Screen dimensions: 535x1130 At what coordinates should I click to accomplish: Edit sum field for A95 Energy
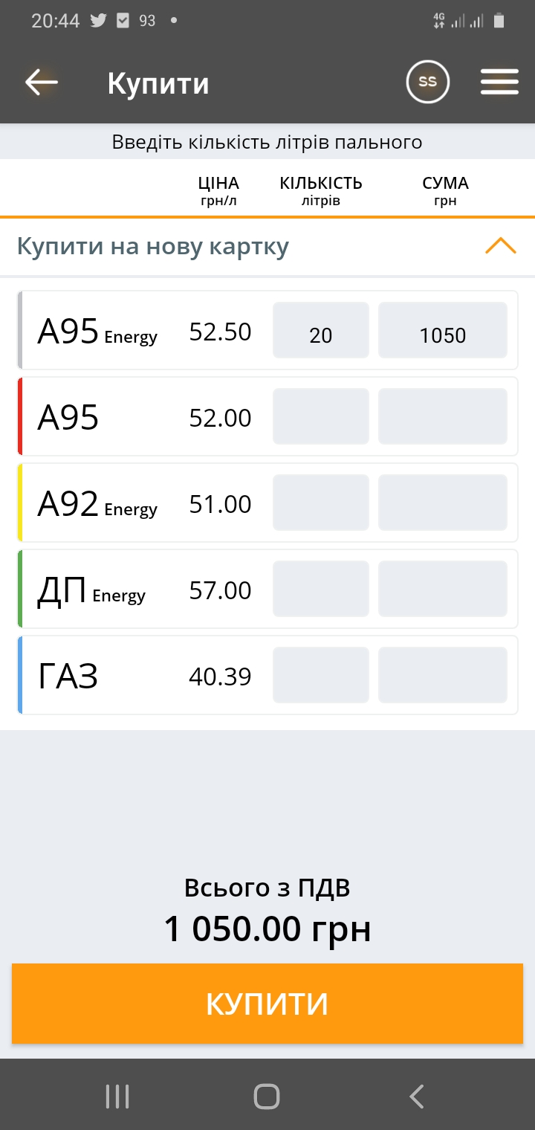point(443,330)
